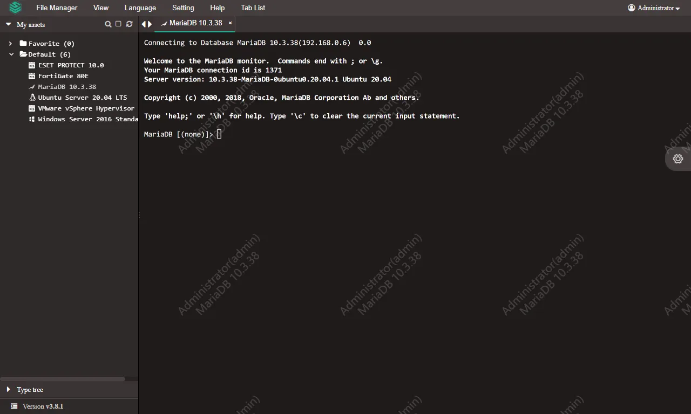The width and height of the screenshot is (691, 414).
Task: Refresh the asset tree
Action: click(x=129, y=24)
